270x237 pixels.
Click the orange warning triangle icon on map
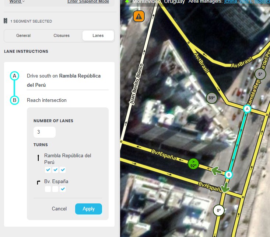pyautogui.click(x=139, y=16)
